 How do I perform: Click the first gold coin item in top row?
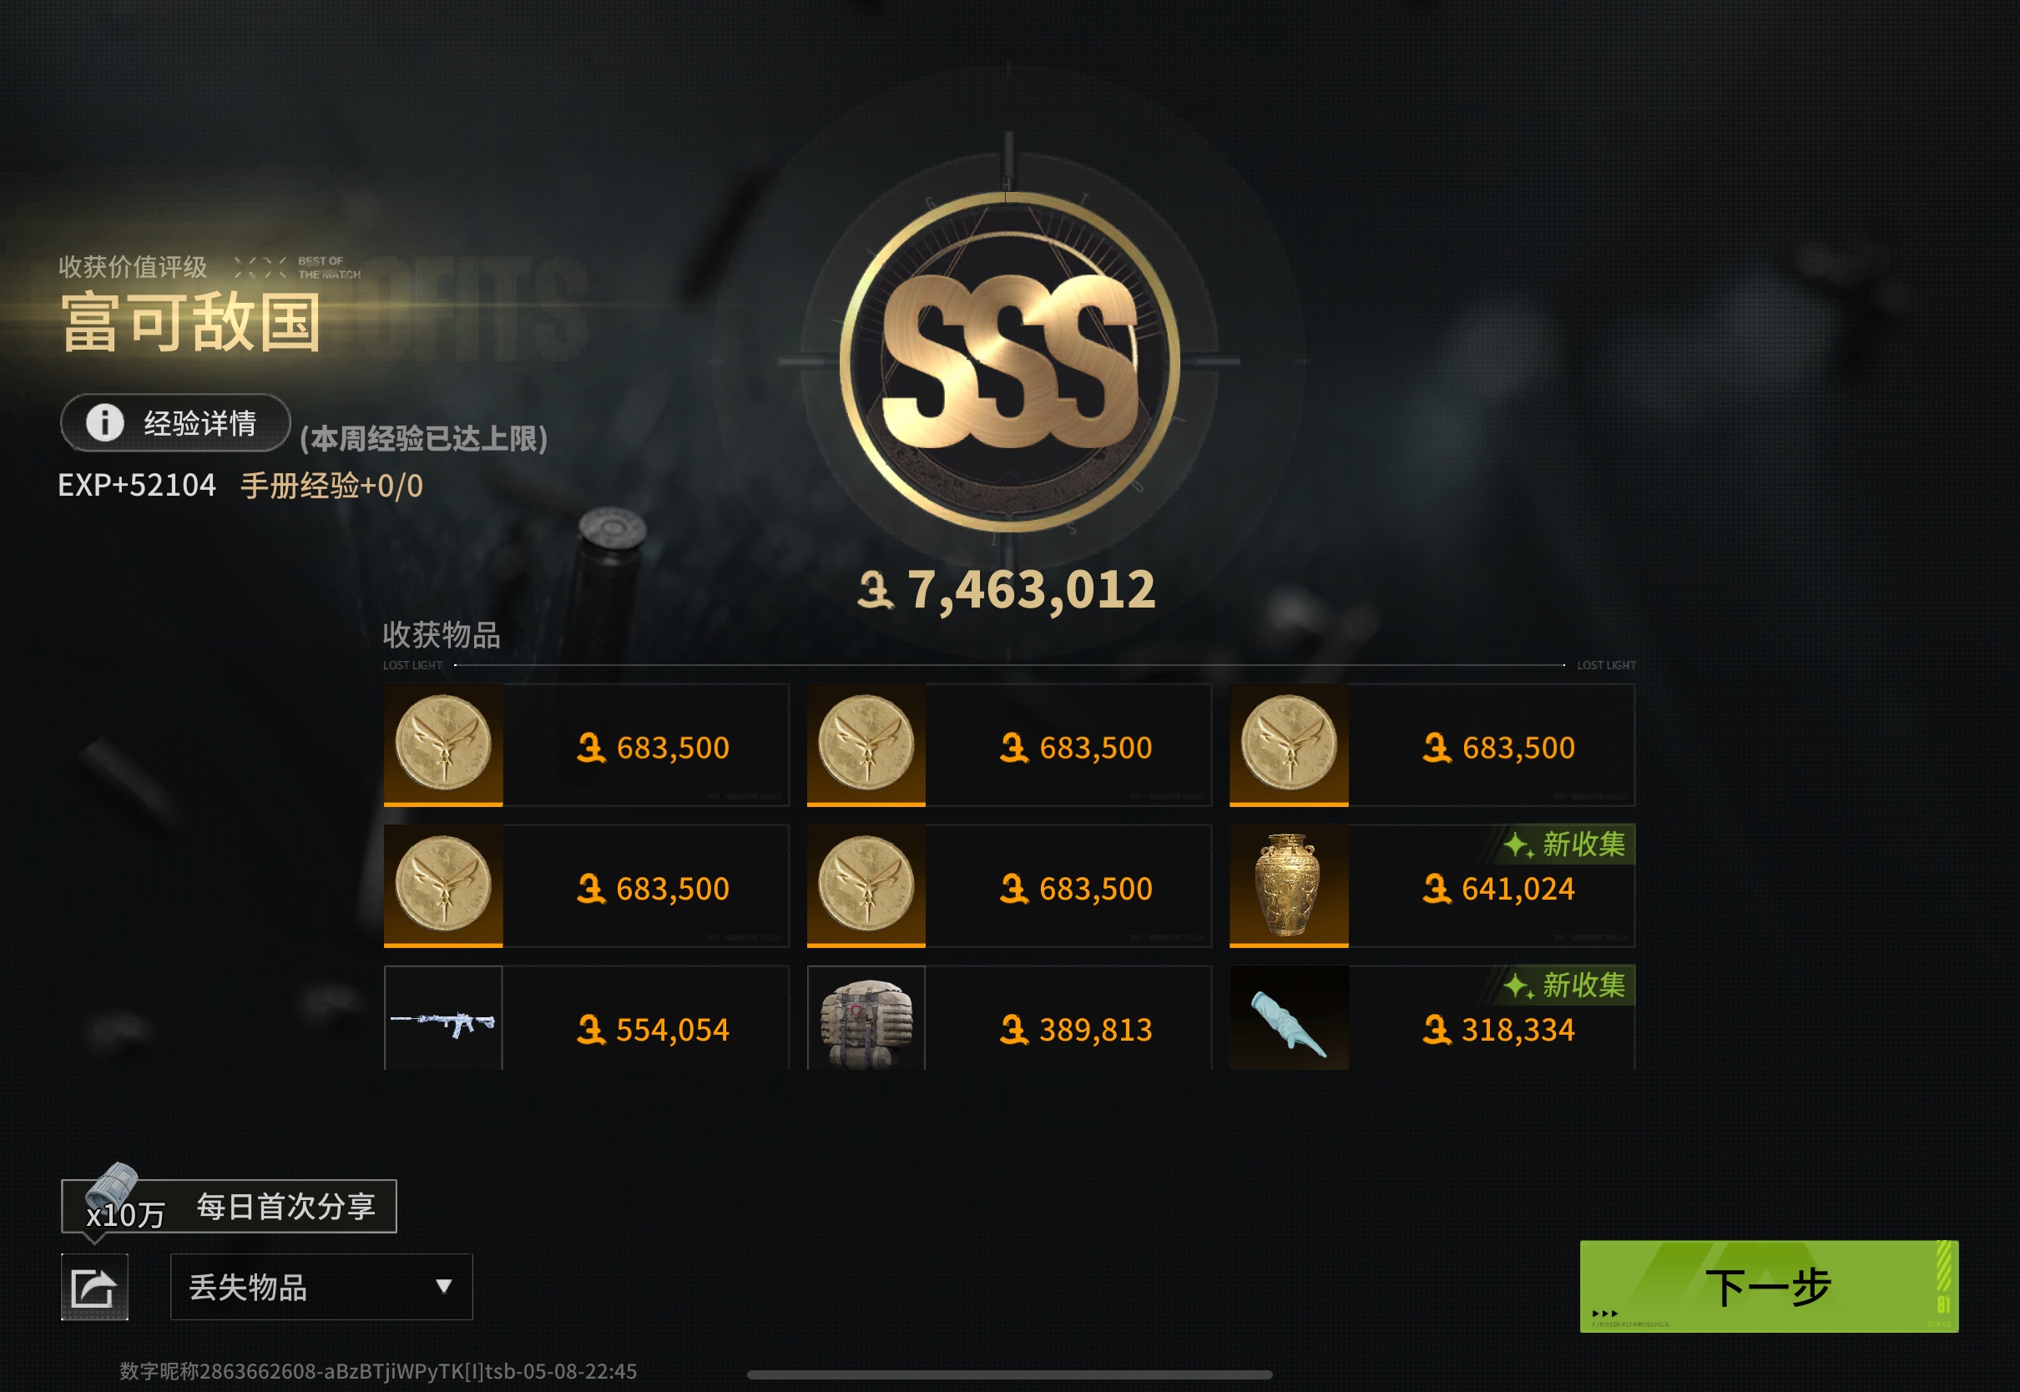586,745
